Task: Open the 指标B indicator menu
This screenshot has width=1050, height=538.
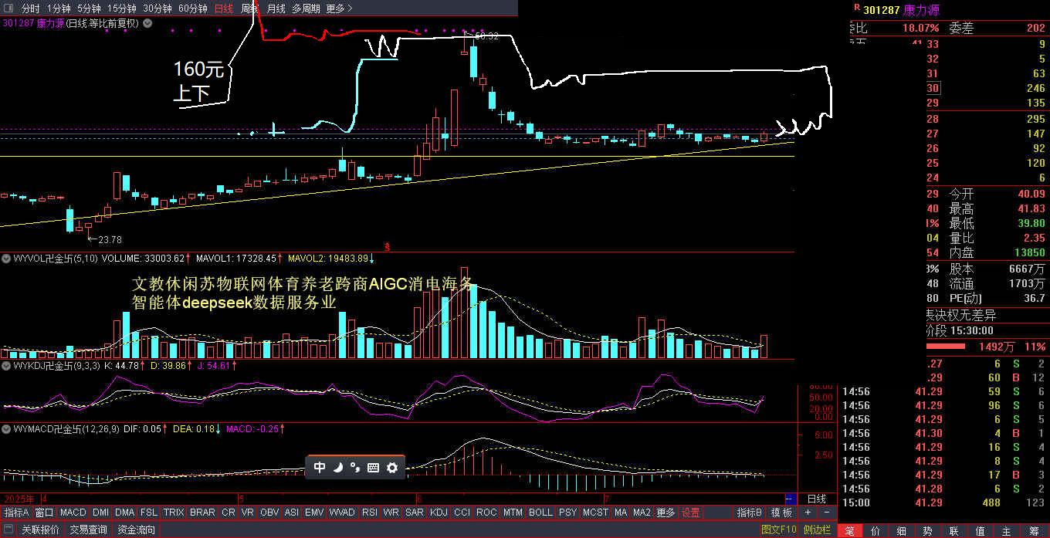Action: [x=749, y=513]
